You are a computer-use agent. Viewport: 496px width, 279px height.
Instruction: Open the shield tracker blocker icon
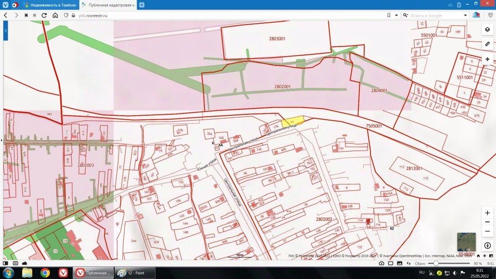click(66, 15)
